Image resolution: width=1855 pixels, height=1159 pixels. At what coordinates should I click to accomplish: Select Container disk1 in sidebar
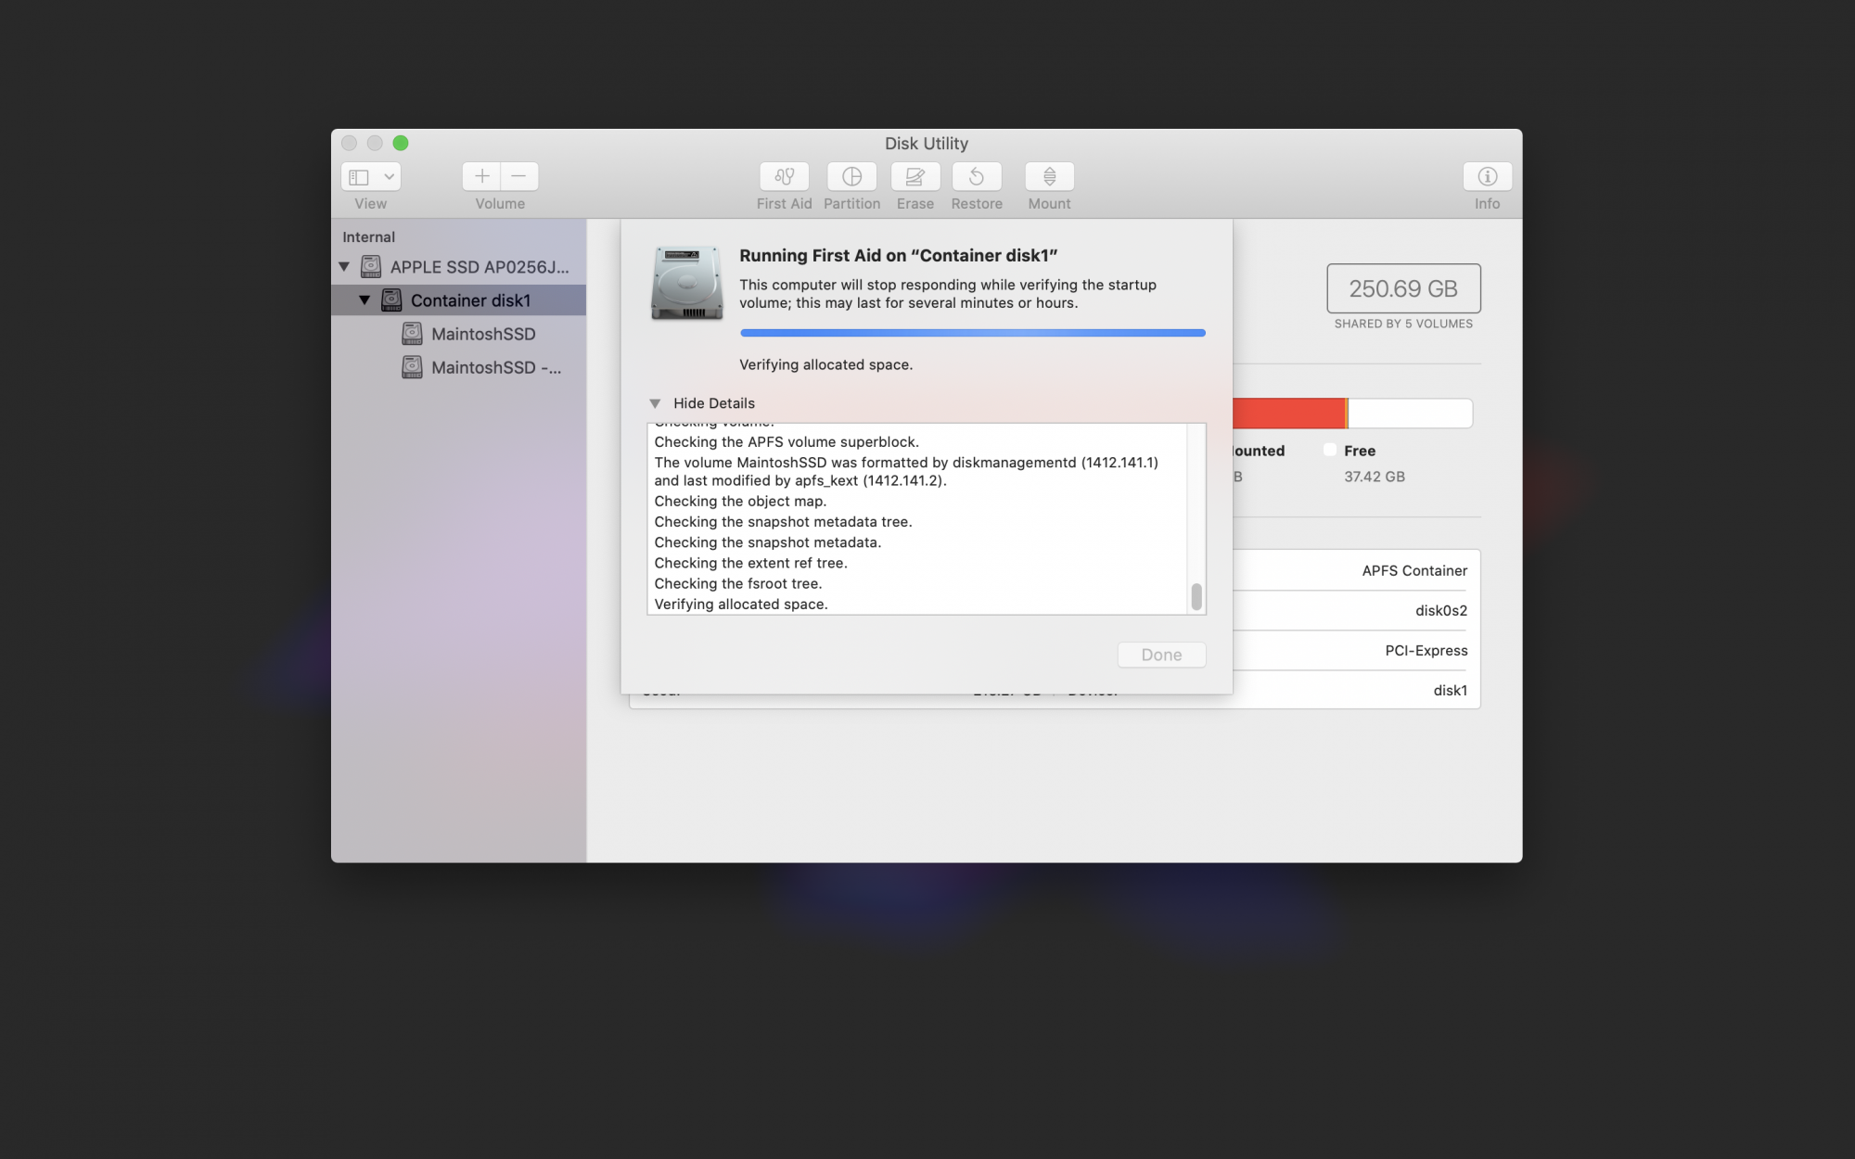tap(470, 300)
